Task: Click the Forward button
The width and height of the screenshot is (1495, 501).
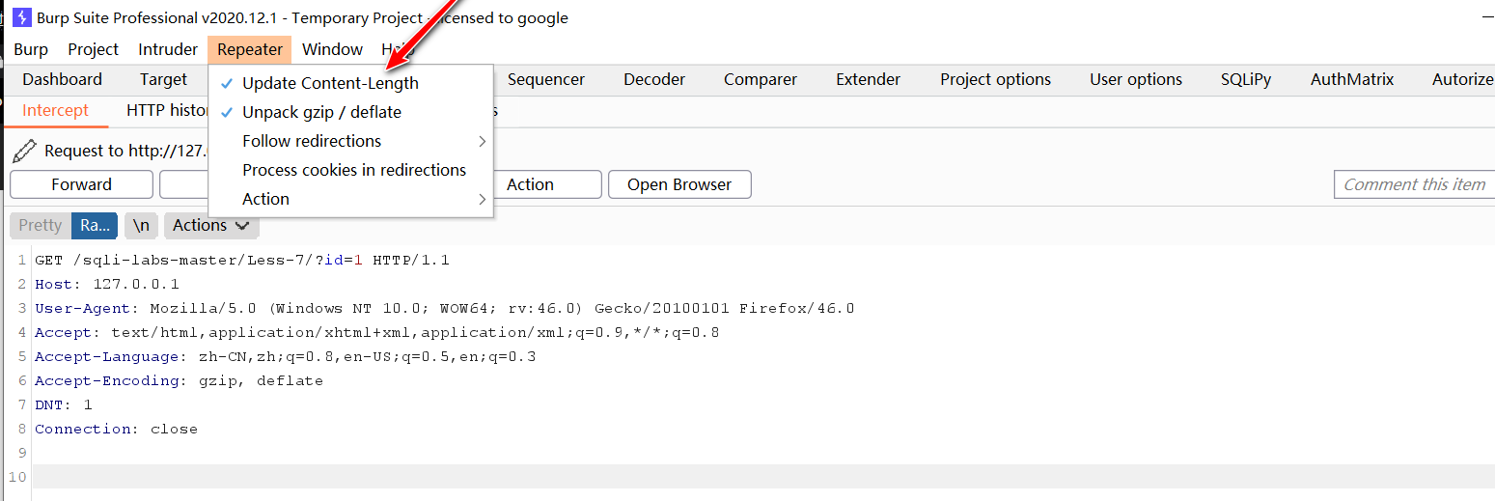Action: click(x=82, y=185)
